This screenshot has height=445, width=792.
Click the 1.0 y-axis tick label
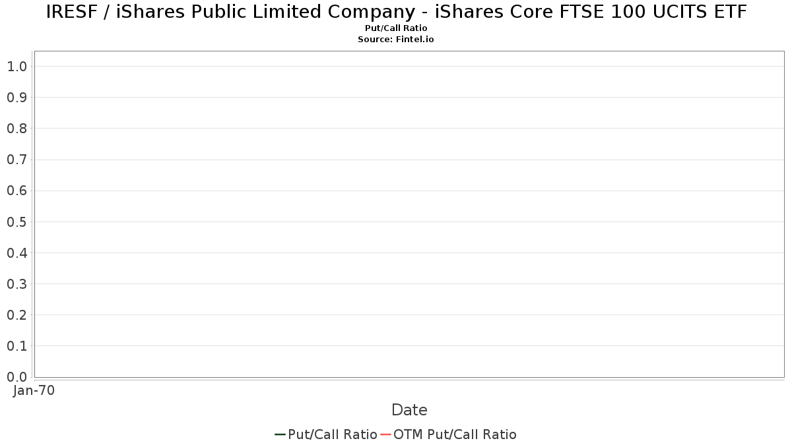tap(16, 67)
